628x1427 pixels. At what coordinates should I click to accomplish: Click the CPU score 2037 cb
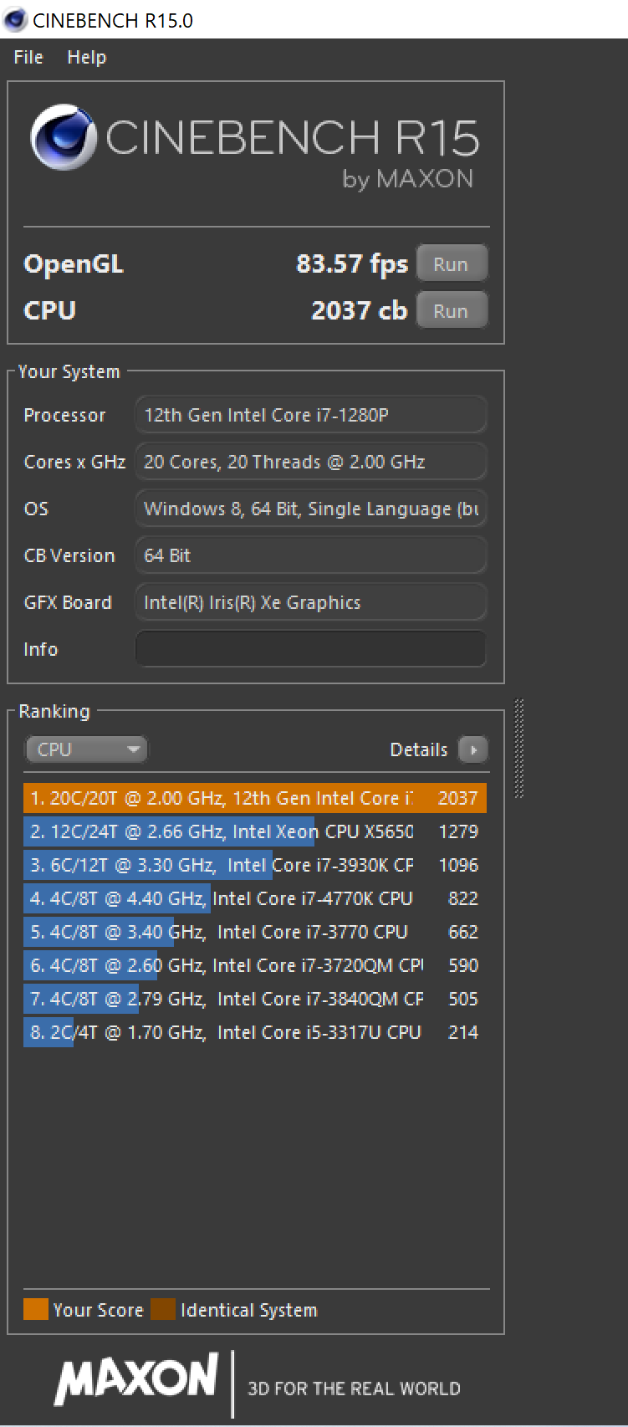pyautogui.click(x=359, y=311)
